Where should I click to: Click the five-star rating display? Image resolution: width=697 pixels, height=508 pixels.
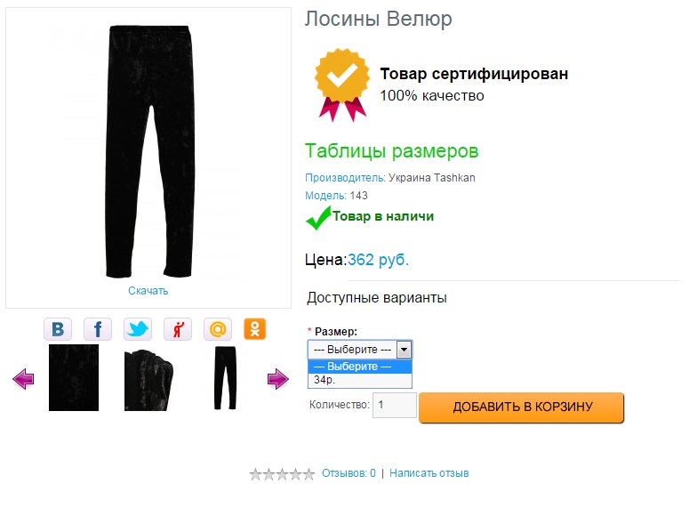(x=282, y=474)
